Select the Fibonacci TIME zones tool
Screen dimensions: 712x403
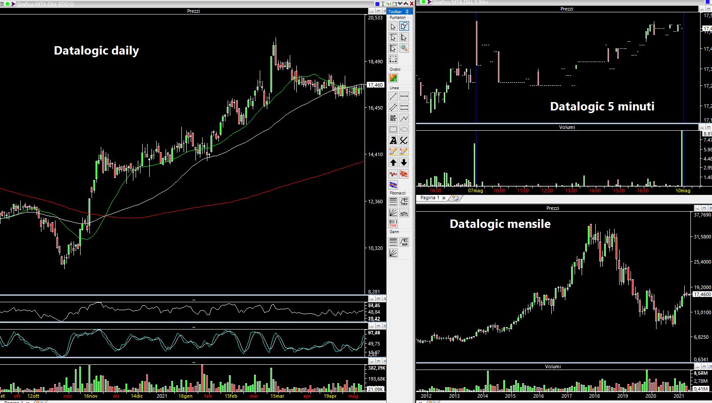[393, 223]
